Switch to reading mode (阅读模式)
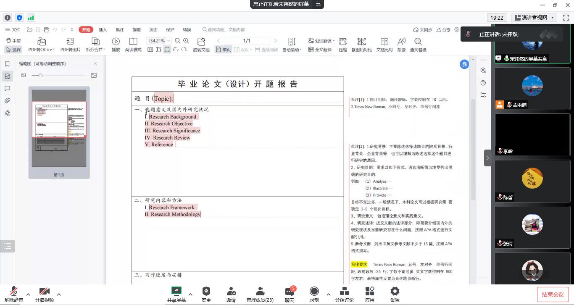Screen dimensions: 574x305 [x=133, y=45]
